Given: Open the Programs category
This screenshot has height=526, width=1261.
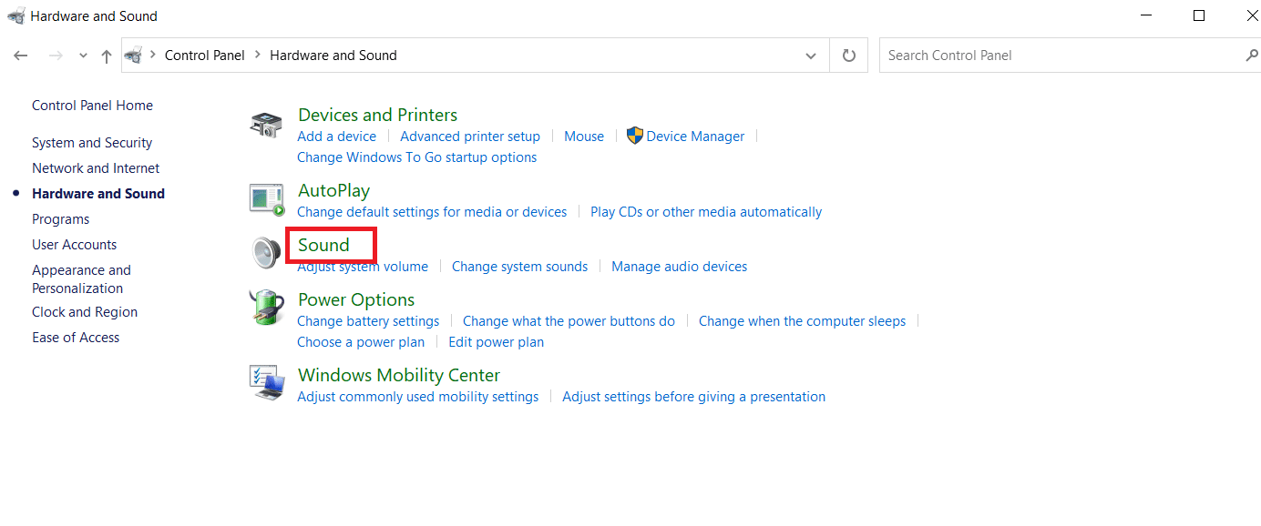Looking at the screenshot, I should (60, 219).
